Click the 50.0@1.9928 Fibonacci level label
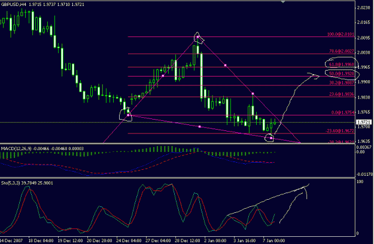The height and width of the screenshot is (244, 374). click(x=342, y=74)
